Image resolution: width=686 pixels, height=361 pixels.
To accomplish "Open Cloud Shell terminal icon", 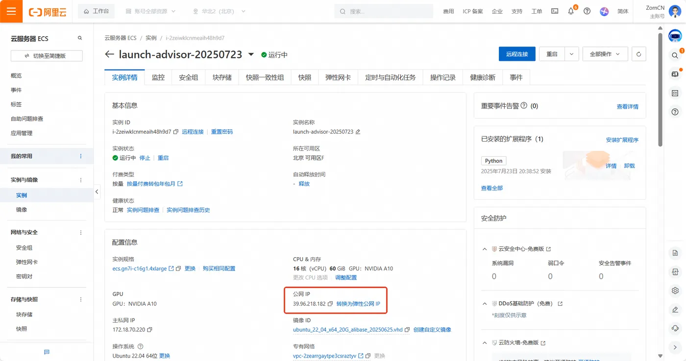I will (555, 11).
